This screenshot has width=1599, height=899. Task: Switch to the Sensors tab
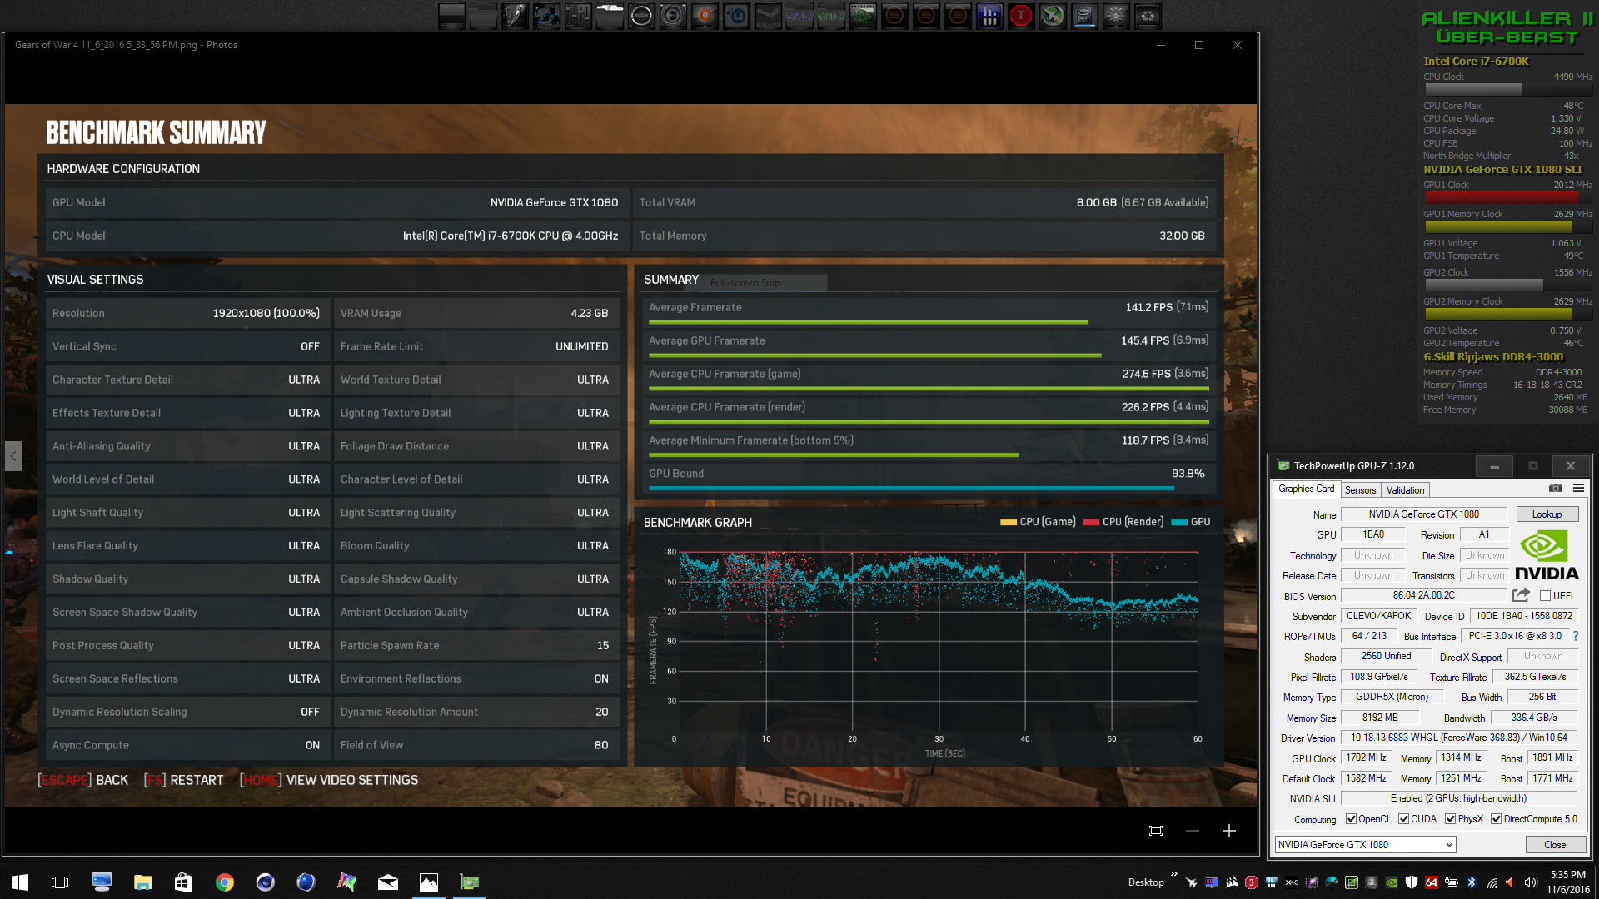click(x=1360, y=490)
